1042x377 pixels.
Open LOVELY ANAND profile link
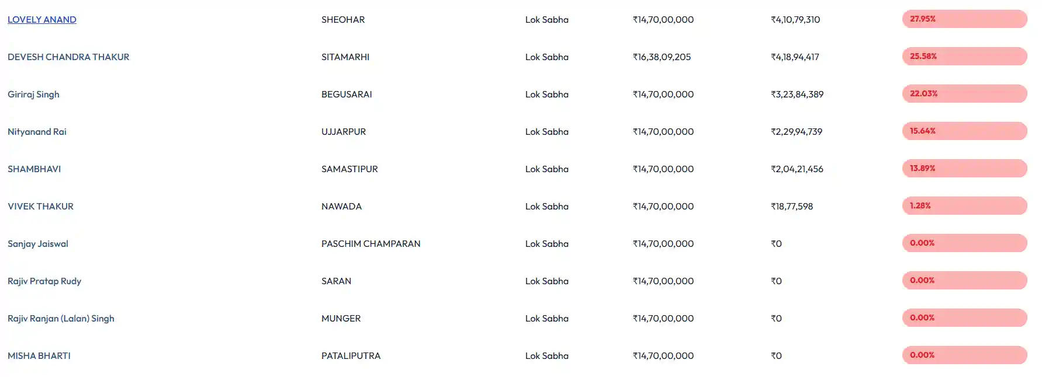(x=42, y=20)
